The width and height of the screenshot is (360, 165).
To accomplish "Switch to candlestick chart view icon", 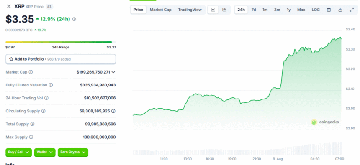I will pyautogui.click(x=224, y=10).
